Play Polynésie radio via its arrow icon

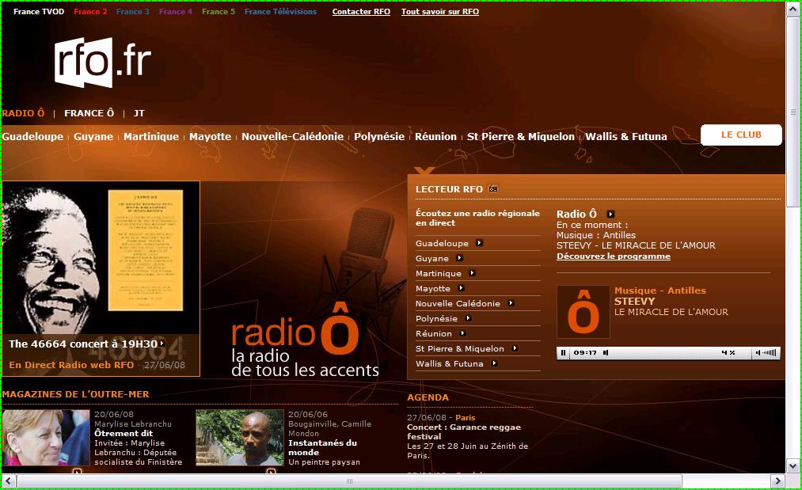467,318
